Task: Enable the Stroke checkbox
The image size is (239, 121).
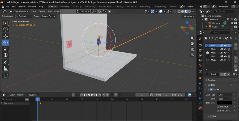Action: click(211, 89)
